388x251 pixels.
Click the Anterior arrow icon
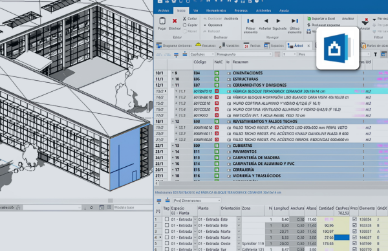[x=266, y=21]
